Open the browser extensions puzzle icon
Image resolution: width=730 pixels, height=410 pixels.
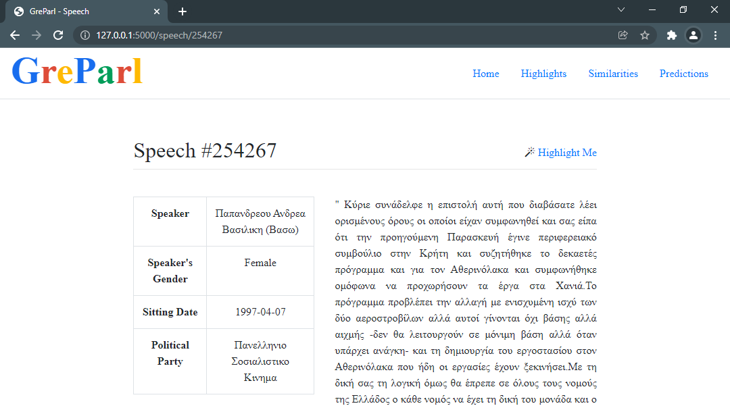671,34
